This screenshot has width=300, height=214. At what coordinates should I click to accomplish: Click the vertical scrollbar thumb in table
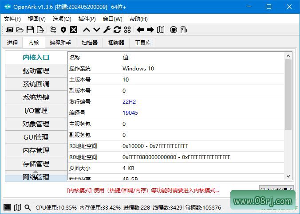pyautogui.click(x=288, y=94)
